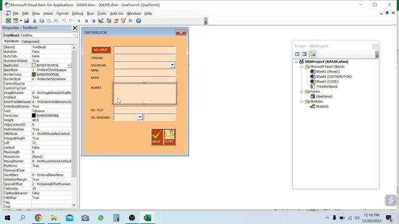Collapse the Microsoft Excel Objects folder
Screen dimensions: 399x224
[x=301, y=67]
